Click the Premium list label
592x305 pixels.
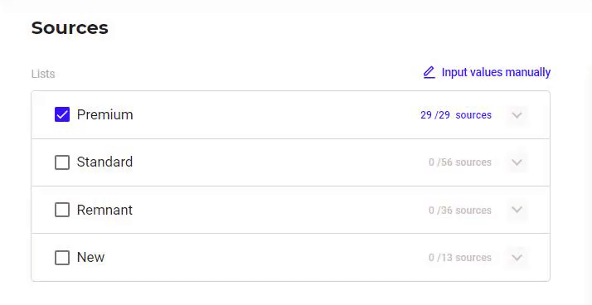pos(105,114)
